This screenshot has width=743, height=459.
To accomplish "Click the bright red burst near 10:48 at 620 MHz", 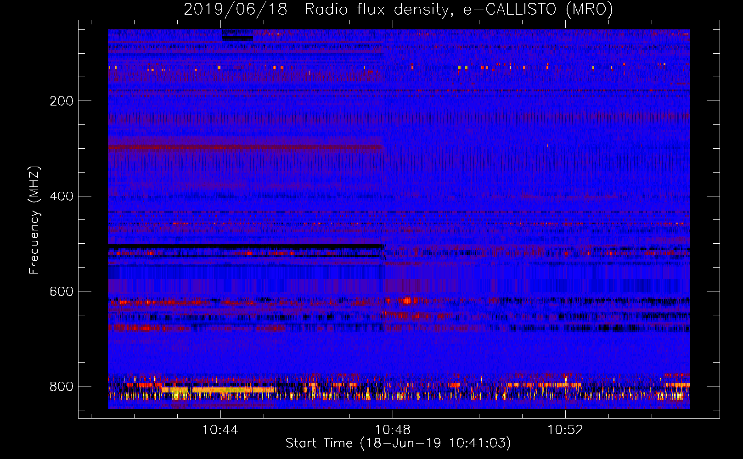I will point(407,301).
